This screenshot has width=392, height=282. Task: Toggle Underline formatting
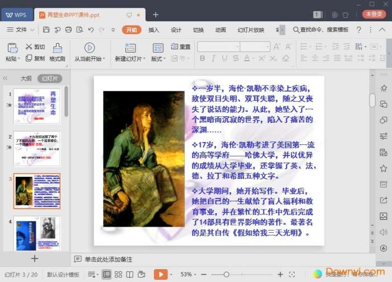tap(225, 58)
